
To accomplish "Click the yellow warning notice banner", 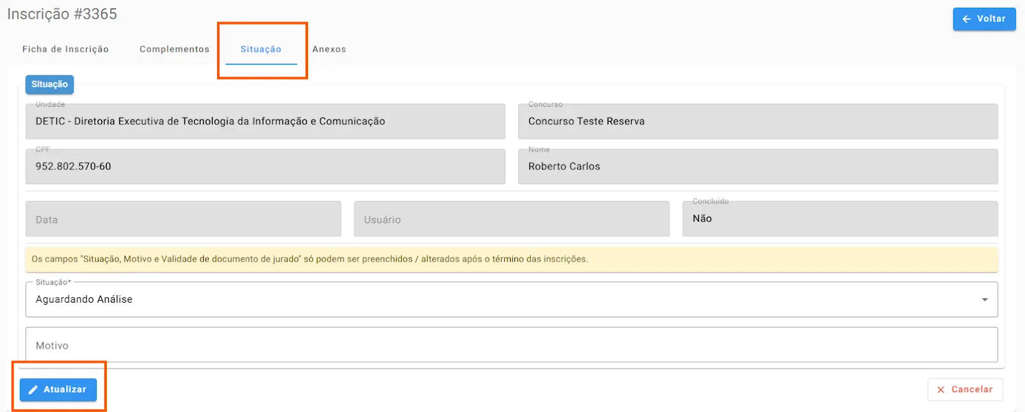I will tap(511, 259).
